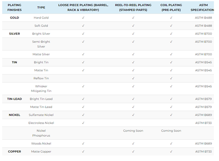This screenshot has height=161, width=219.
Task: Click Matte Copper coil plating checkmark
Action: (171, 152)
